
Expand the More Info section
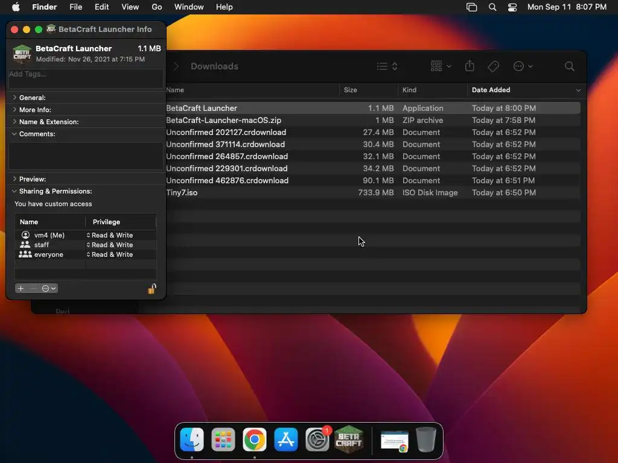pyautogui.click(x=14, y=110)
